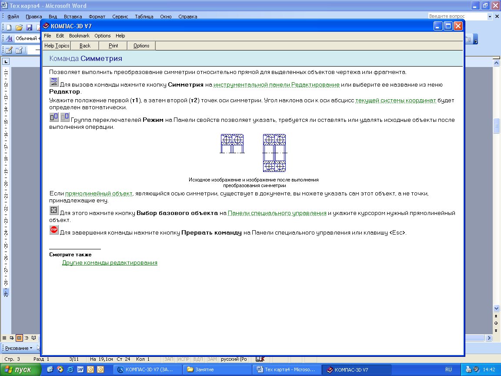Open the Help menu in help window
Screen dimensions: 501x376
coord(120,36)
